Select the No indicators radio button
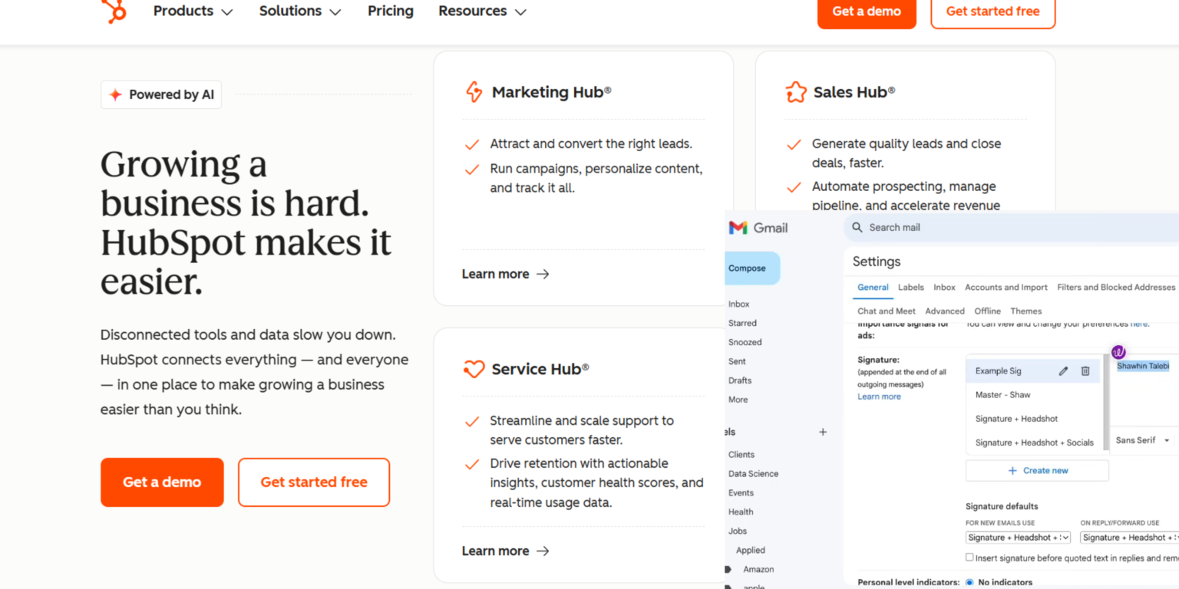The height and width of the screenshot is (589, 1179). [969, 582]
